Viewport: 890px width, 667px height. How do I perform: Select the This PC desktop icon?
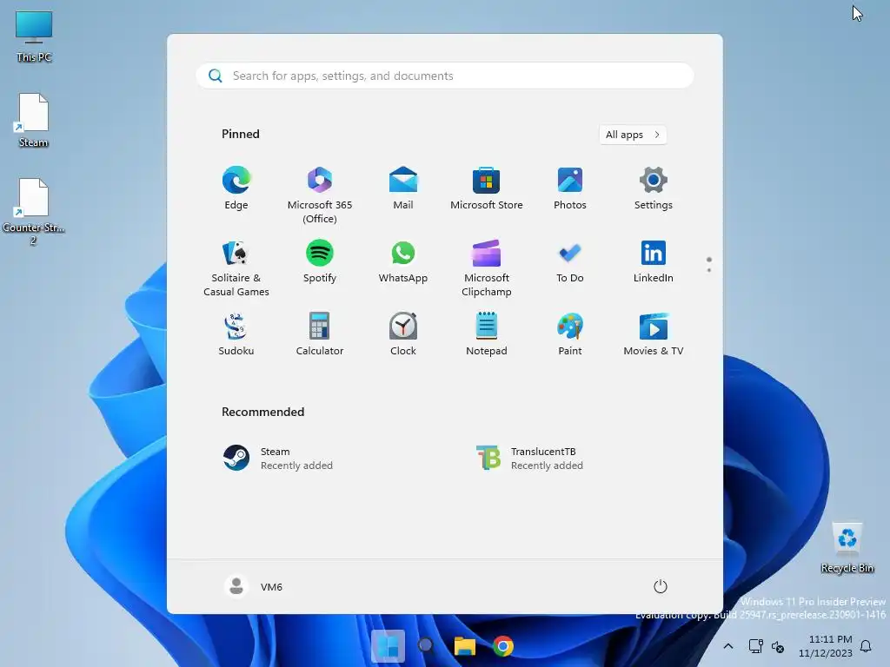[34, 36]
